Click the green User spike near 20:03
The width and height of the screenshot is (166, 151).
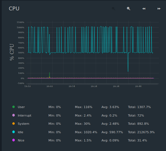49,73
